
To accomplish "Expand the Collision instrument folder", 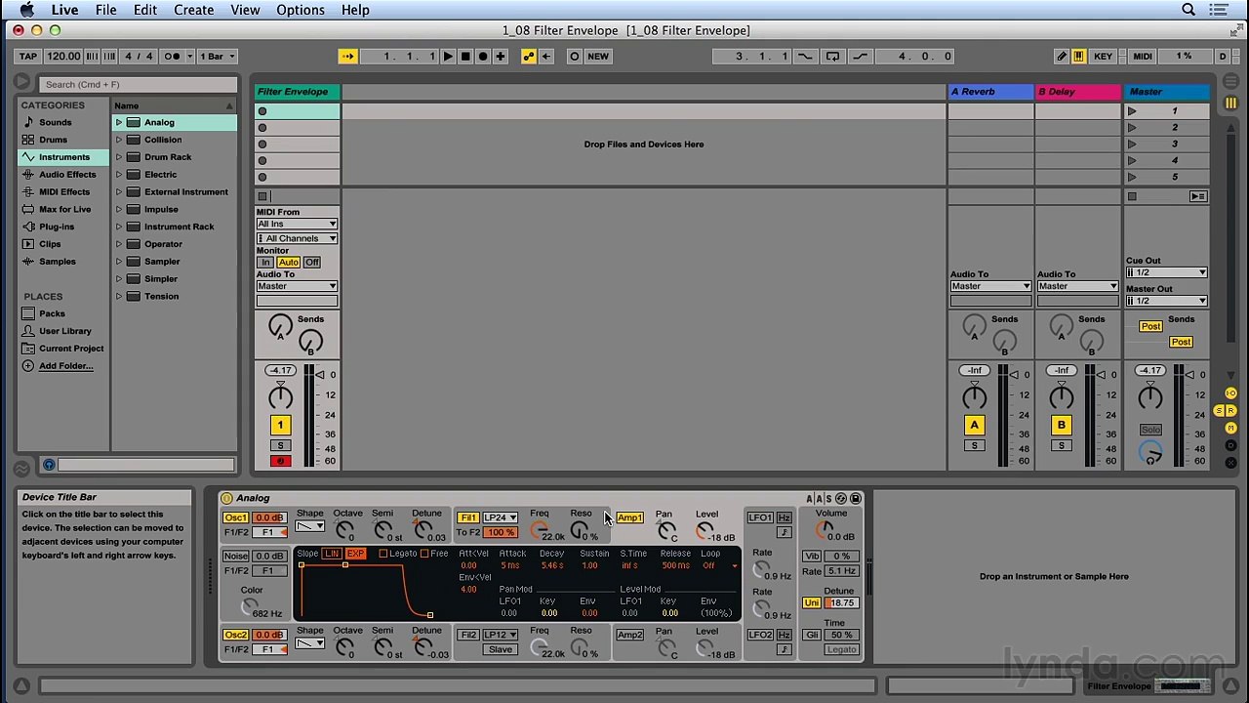I will point(119,140).
